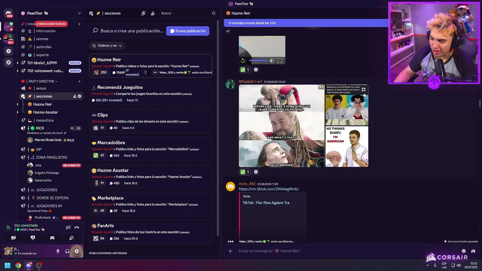Select the información channel
482x271 pixels.
tap(50, 31)
